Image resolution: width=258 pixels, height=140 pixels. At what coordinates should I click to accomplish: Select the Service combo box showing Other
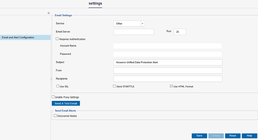coord(129,23)
